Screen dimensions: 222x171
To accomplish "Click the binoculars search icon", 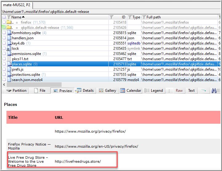I will coord(214,91).
